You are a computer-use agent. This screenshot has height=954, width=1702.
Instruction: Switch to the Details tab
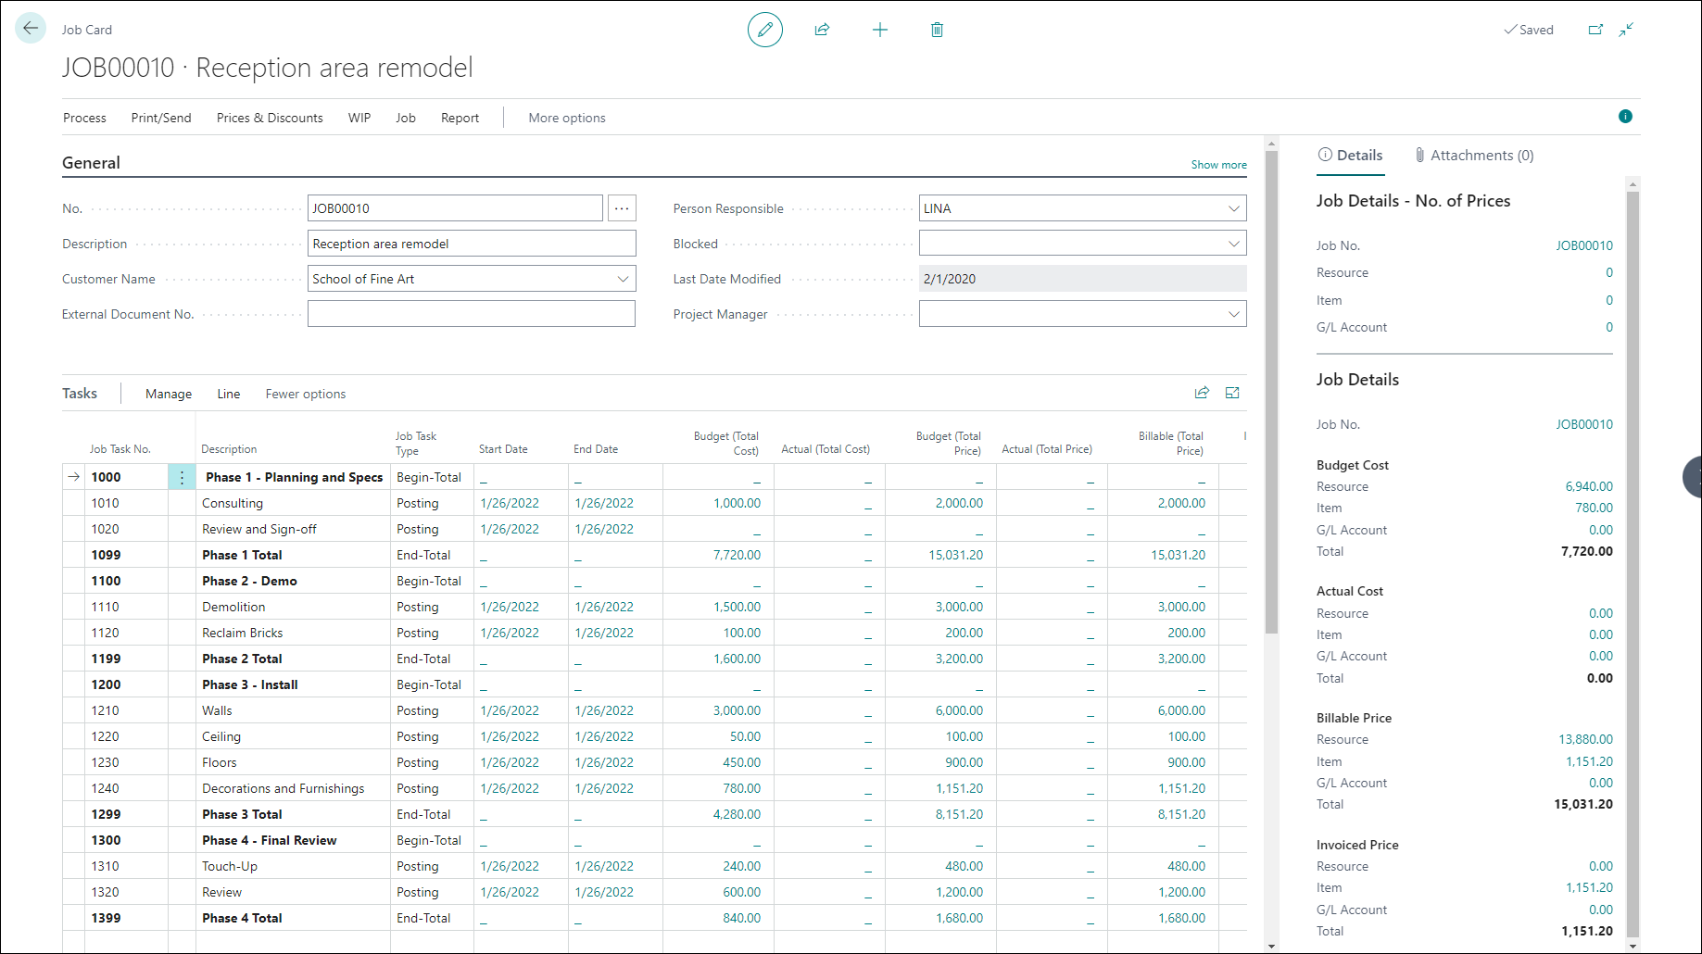point(1350,156)
